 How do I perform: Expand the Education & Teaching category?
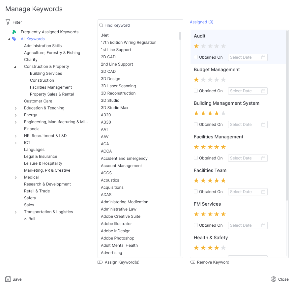[15, 108]
